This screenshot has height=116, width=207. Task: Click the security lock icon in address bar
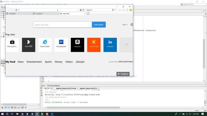coord(81,10)
